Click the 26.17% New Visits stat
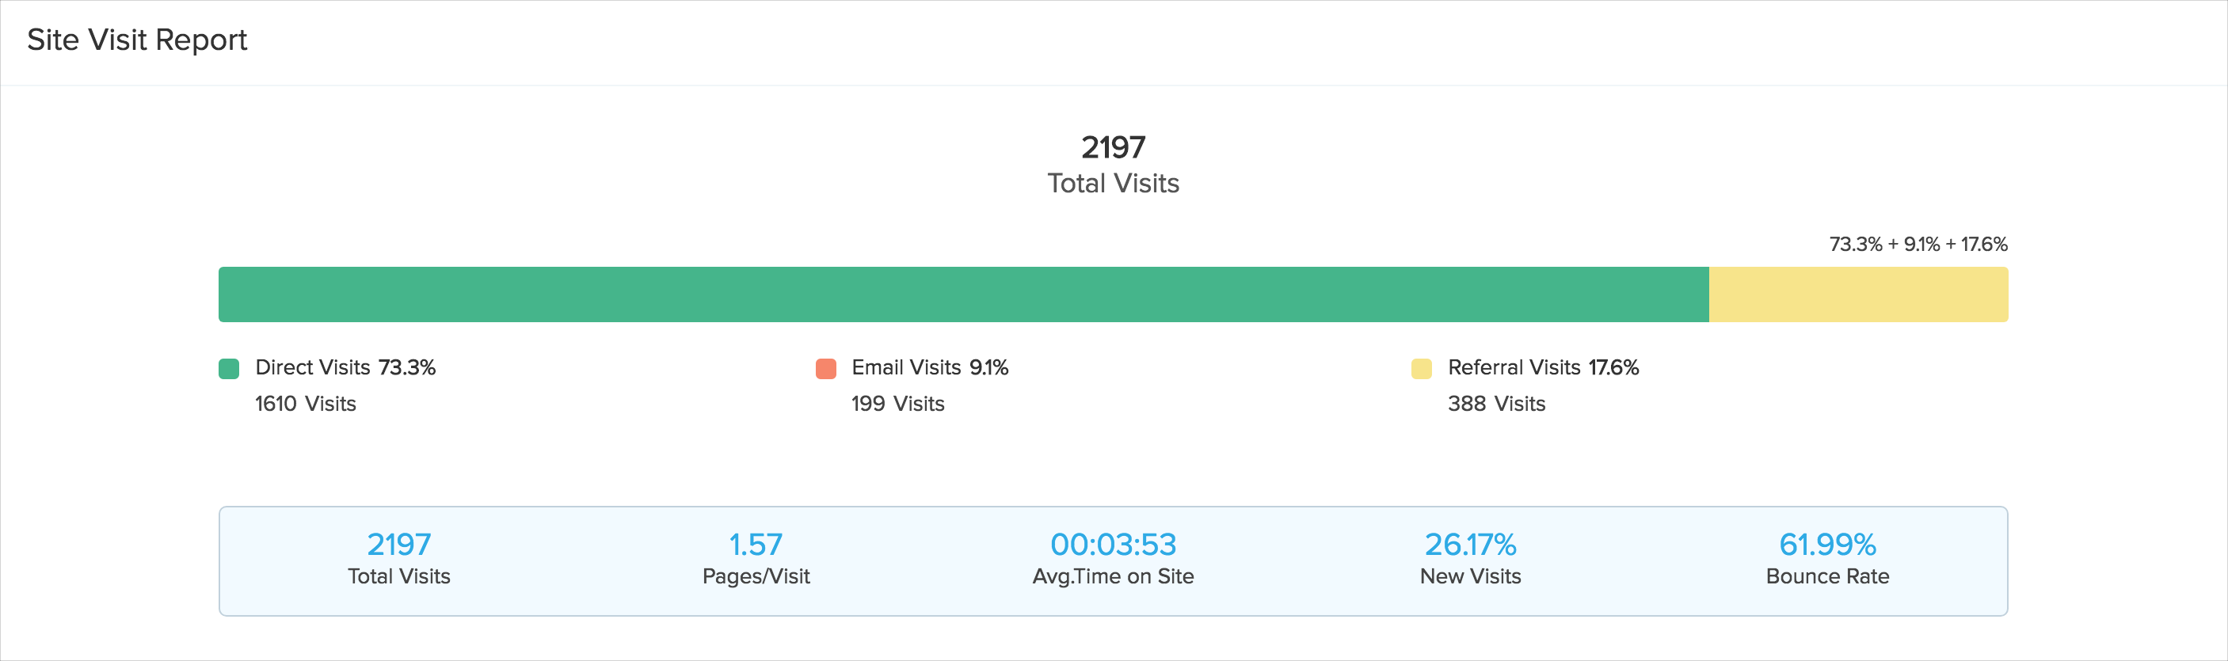Viewport: 2228px width, 661px height. (1470, 558)
